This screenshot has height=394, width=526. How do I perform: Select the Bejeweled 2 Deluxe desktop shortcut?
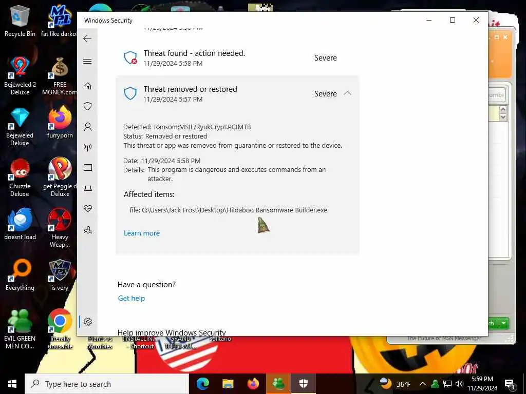pyautogui.click(x=20, y=75)
